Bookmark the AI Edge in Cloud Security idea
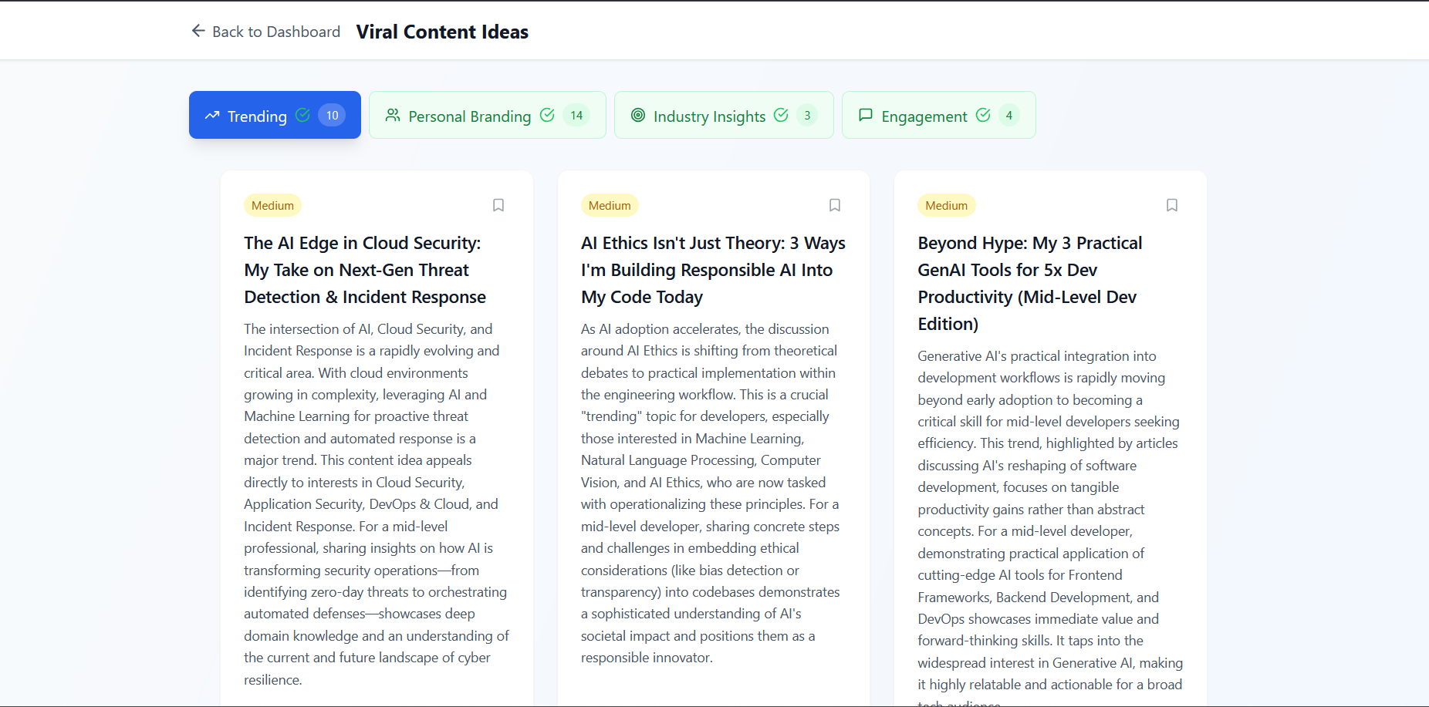This screenshot has width=1429, height=707. pyautogui.click(x=498, y=205)
